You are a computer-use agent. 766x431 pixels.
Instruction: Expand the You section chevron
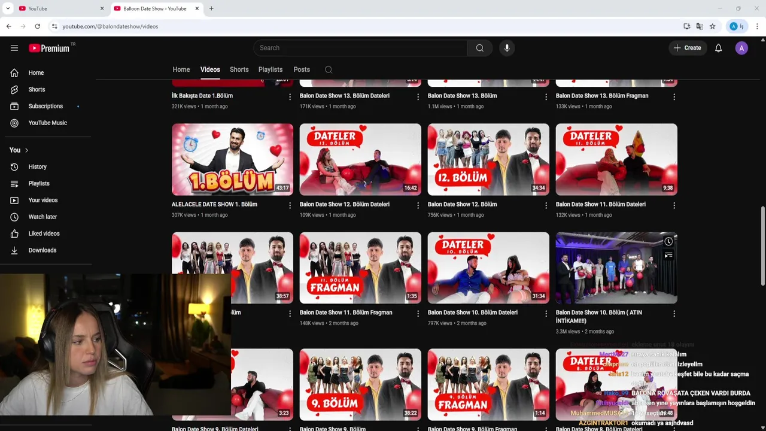[x=26, y=150]
